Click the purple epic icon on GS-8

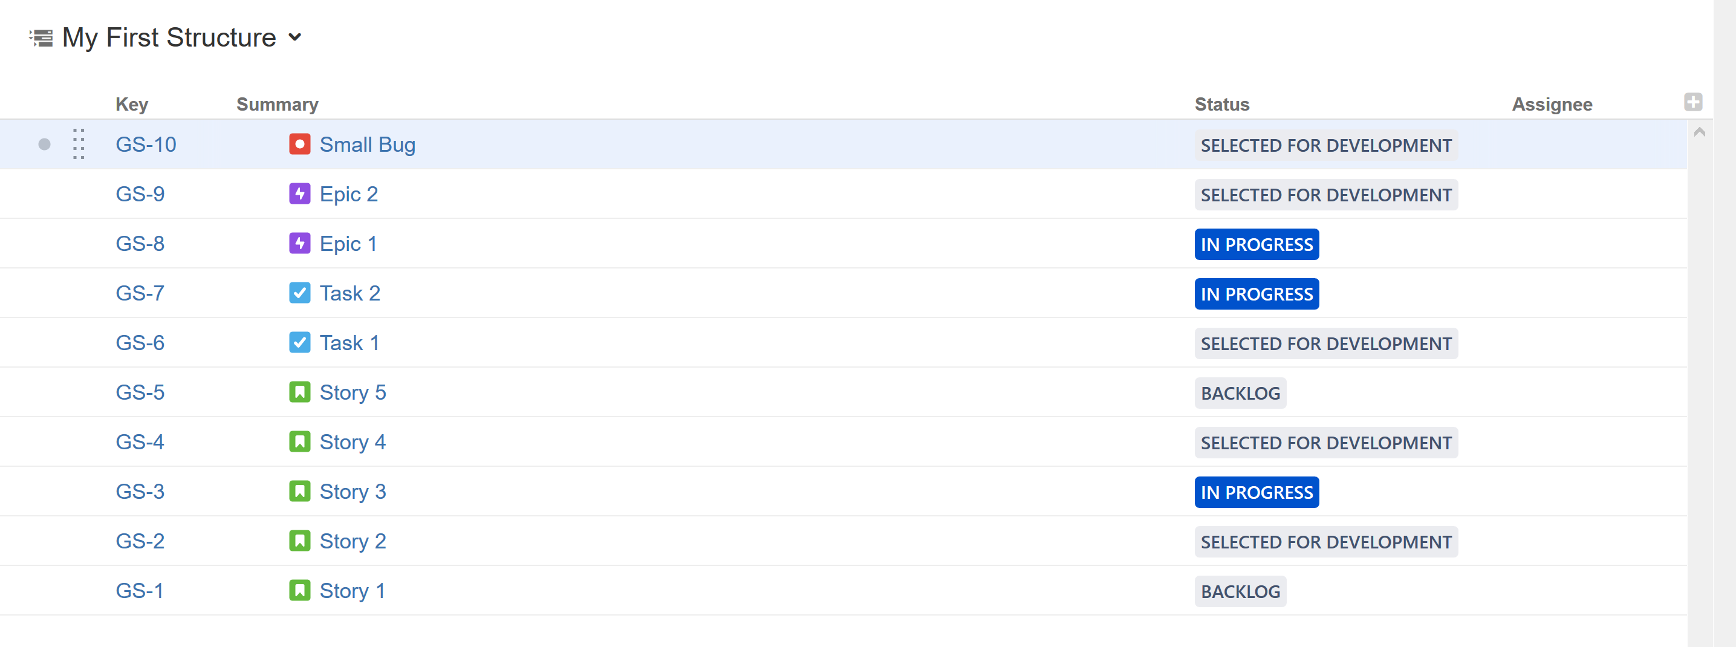[299, 242]
